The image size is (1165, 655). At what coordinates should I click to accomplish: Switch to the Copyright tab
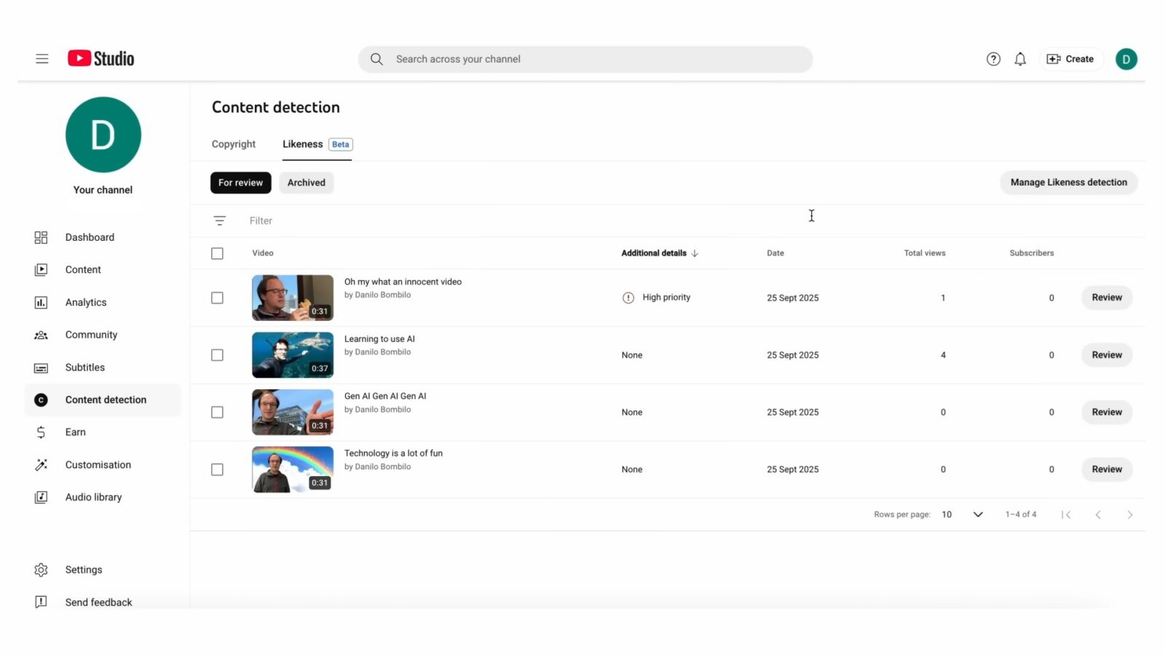click(x=233, y=144)
